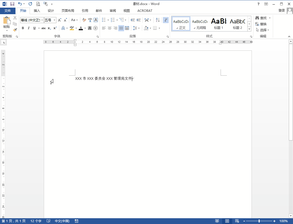Image resolution: width=293 pixels, height=224 pixels.
Task: Click the Sort A-Z icon
Action: click(x=158, y=20)
